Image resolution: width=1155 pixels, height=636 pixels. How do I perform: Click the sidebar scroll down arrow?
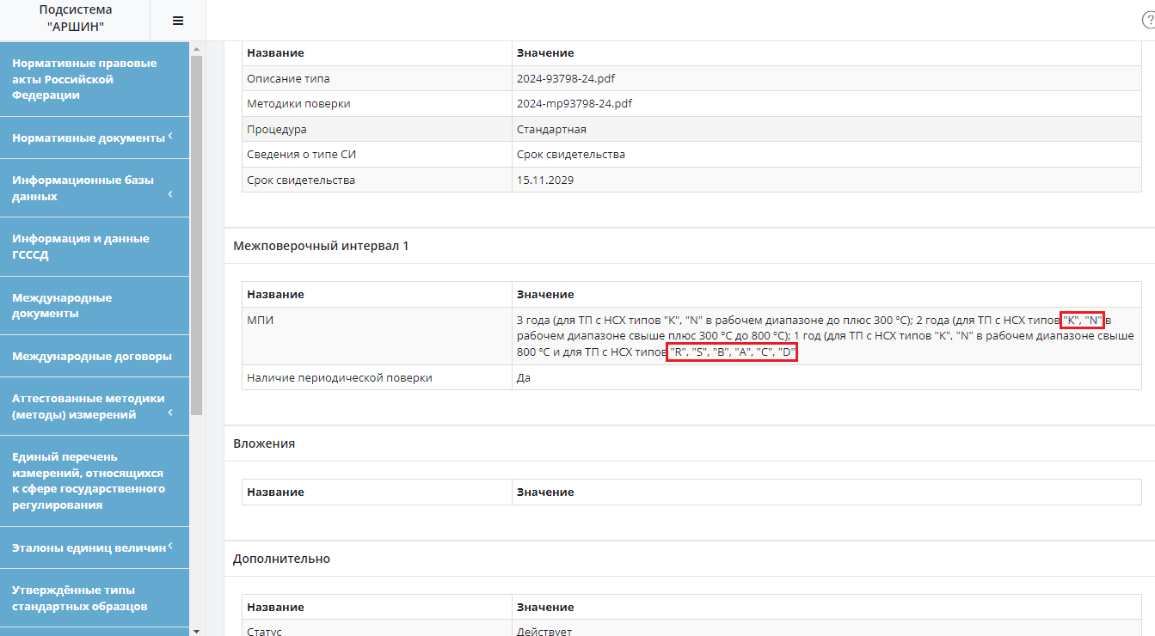pos(196,630)
